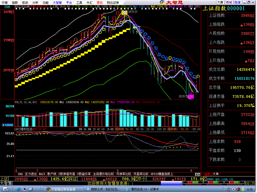Click the 大智慧 logo icon in title bar
Viewport: 257px width, 193px height.
(162, 2)
